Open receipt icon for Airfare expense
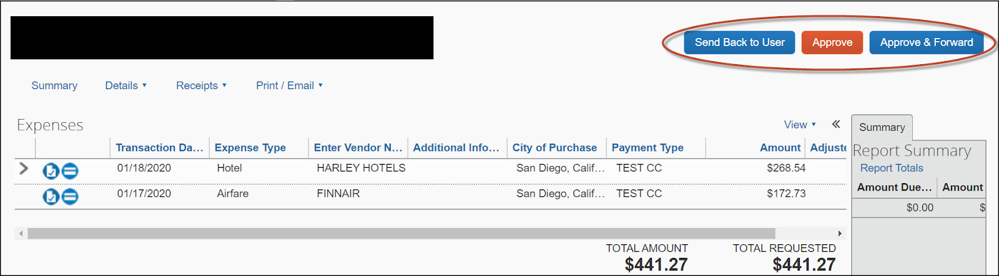 (51, 197)
